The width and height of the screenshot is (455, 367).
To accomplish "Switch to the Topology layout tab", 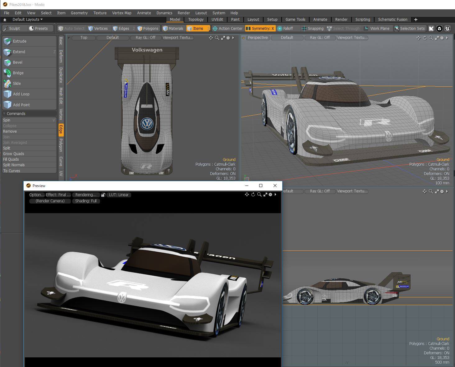I will pos(196,19).
